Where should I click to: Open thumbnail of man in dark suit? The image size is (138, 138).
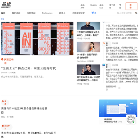tap(89, 26)
